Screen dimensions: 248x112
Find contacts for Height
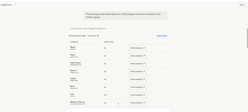137,79
